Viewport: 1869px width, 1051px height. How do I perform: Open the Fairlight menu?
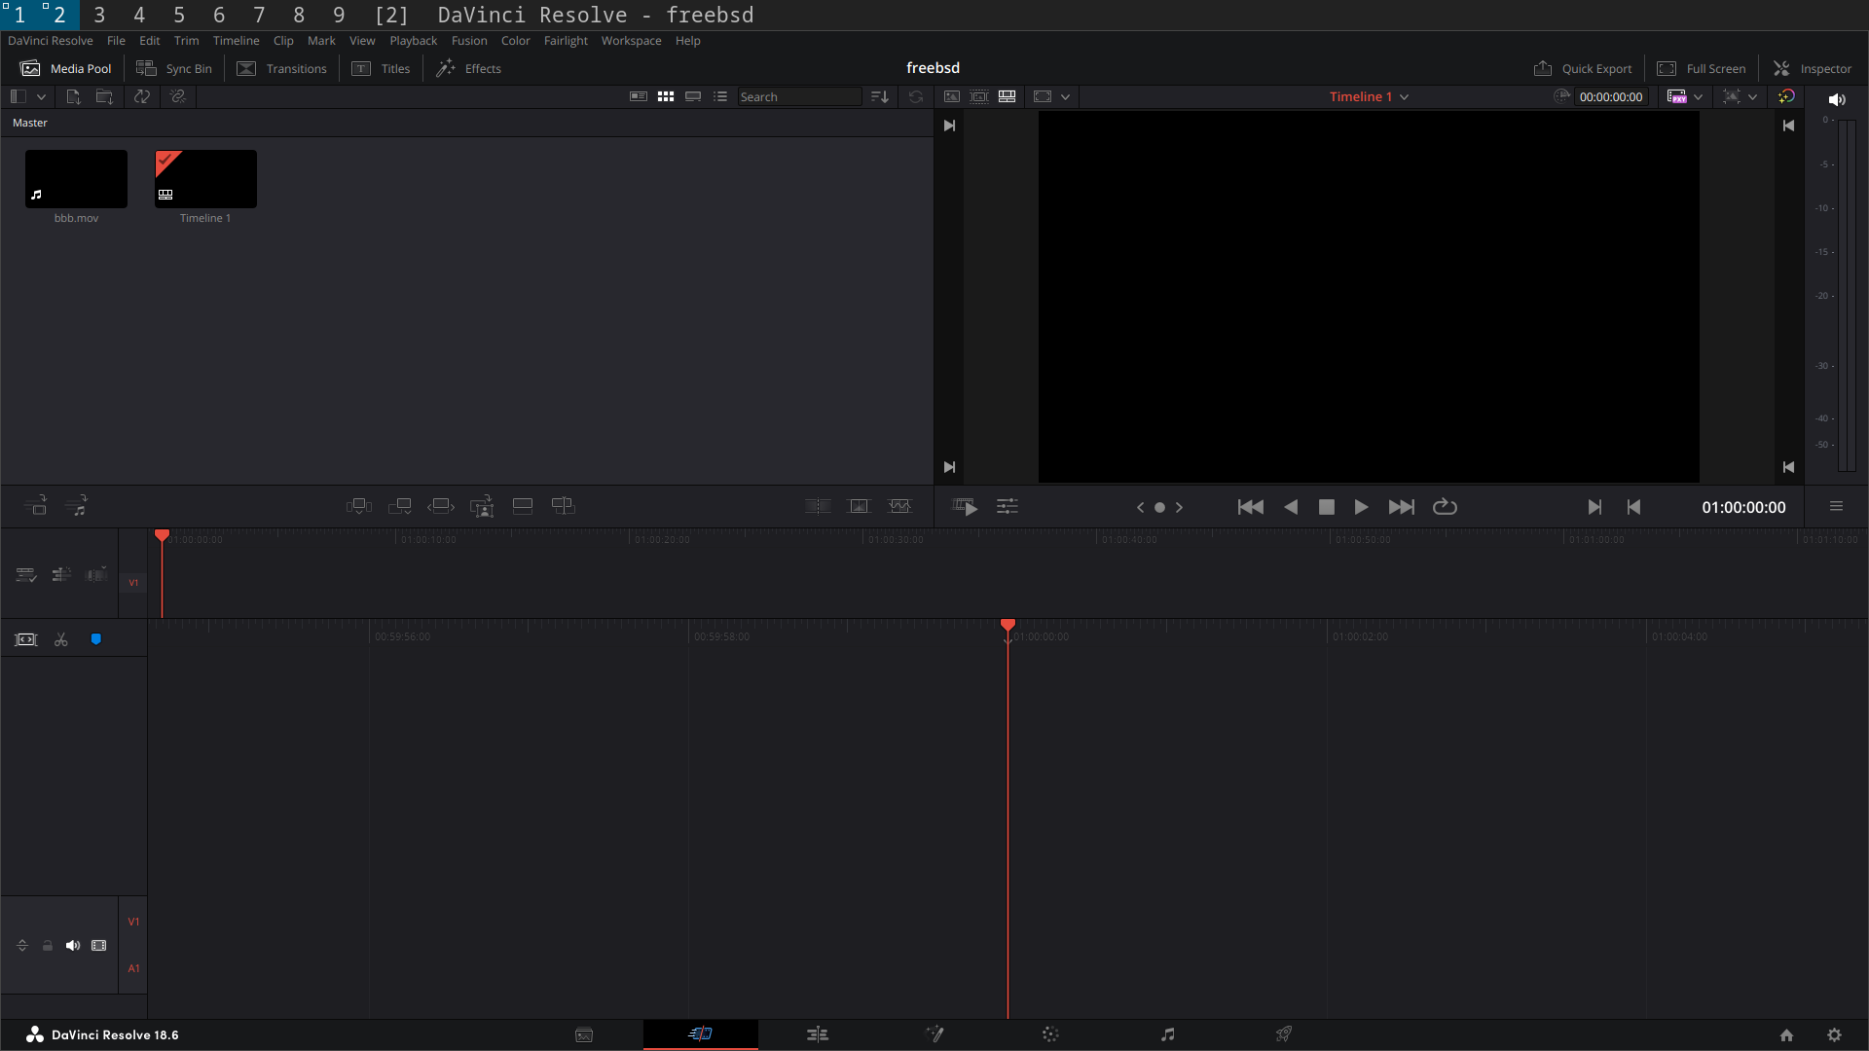click(x=566, y=41)
